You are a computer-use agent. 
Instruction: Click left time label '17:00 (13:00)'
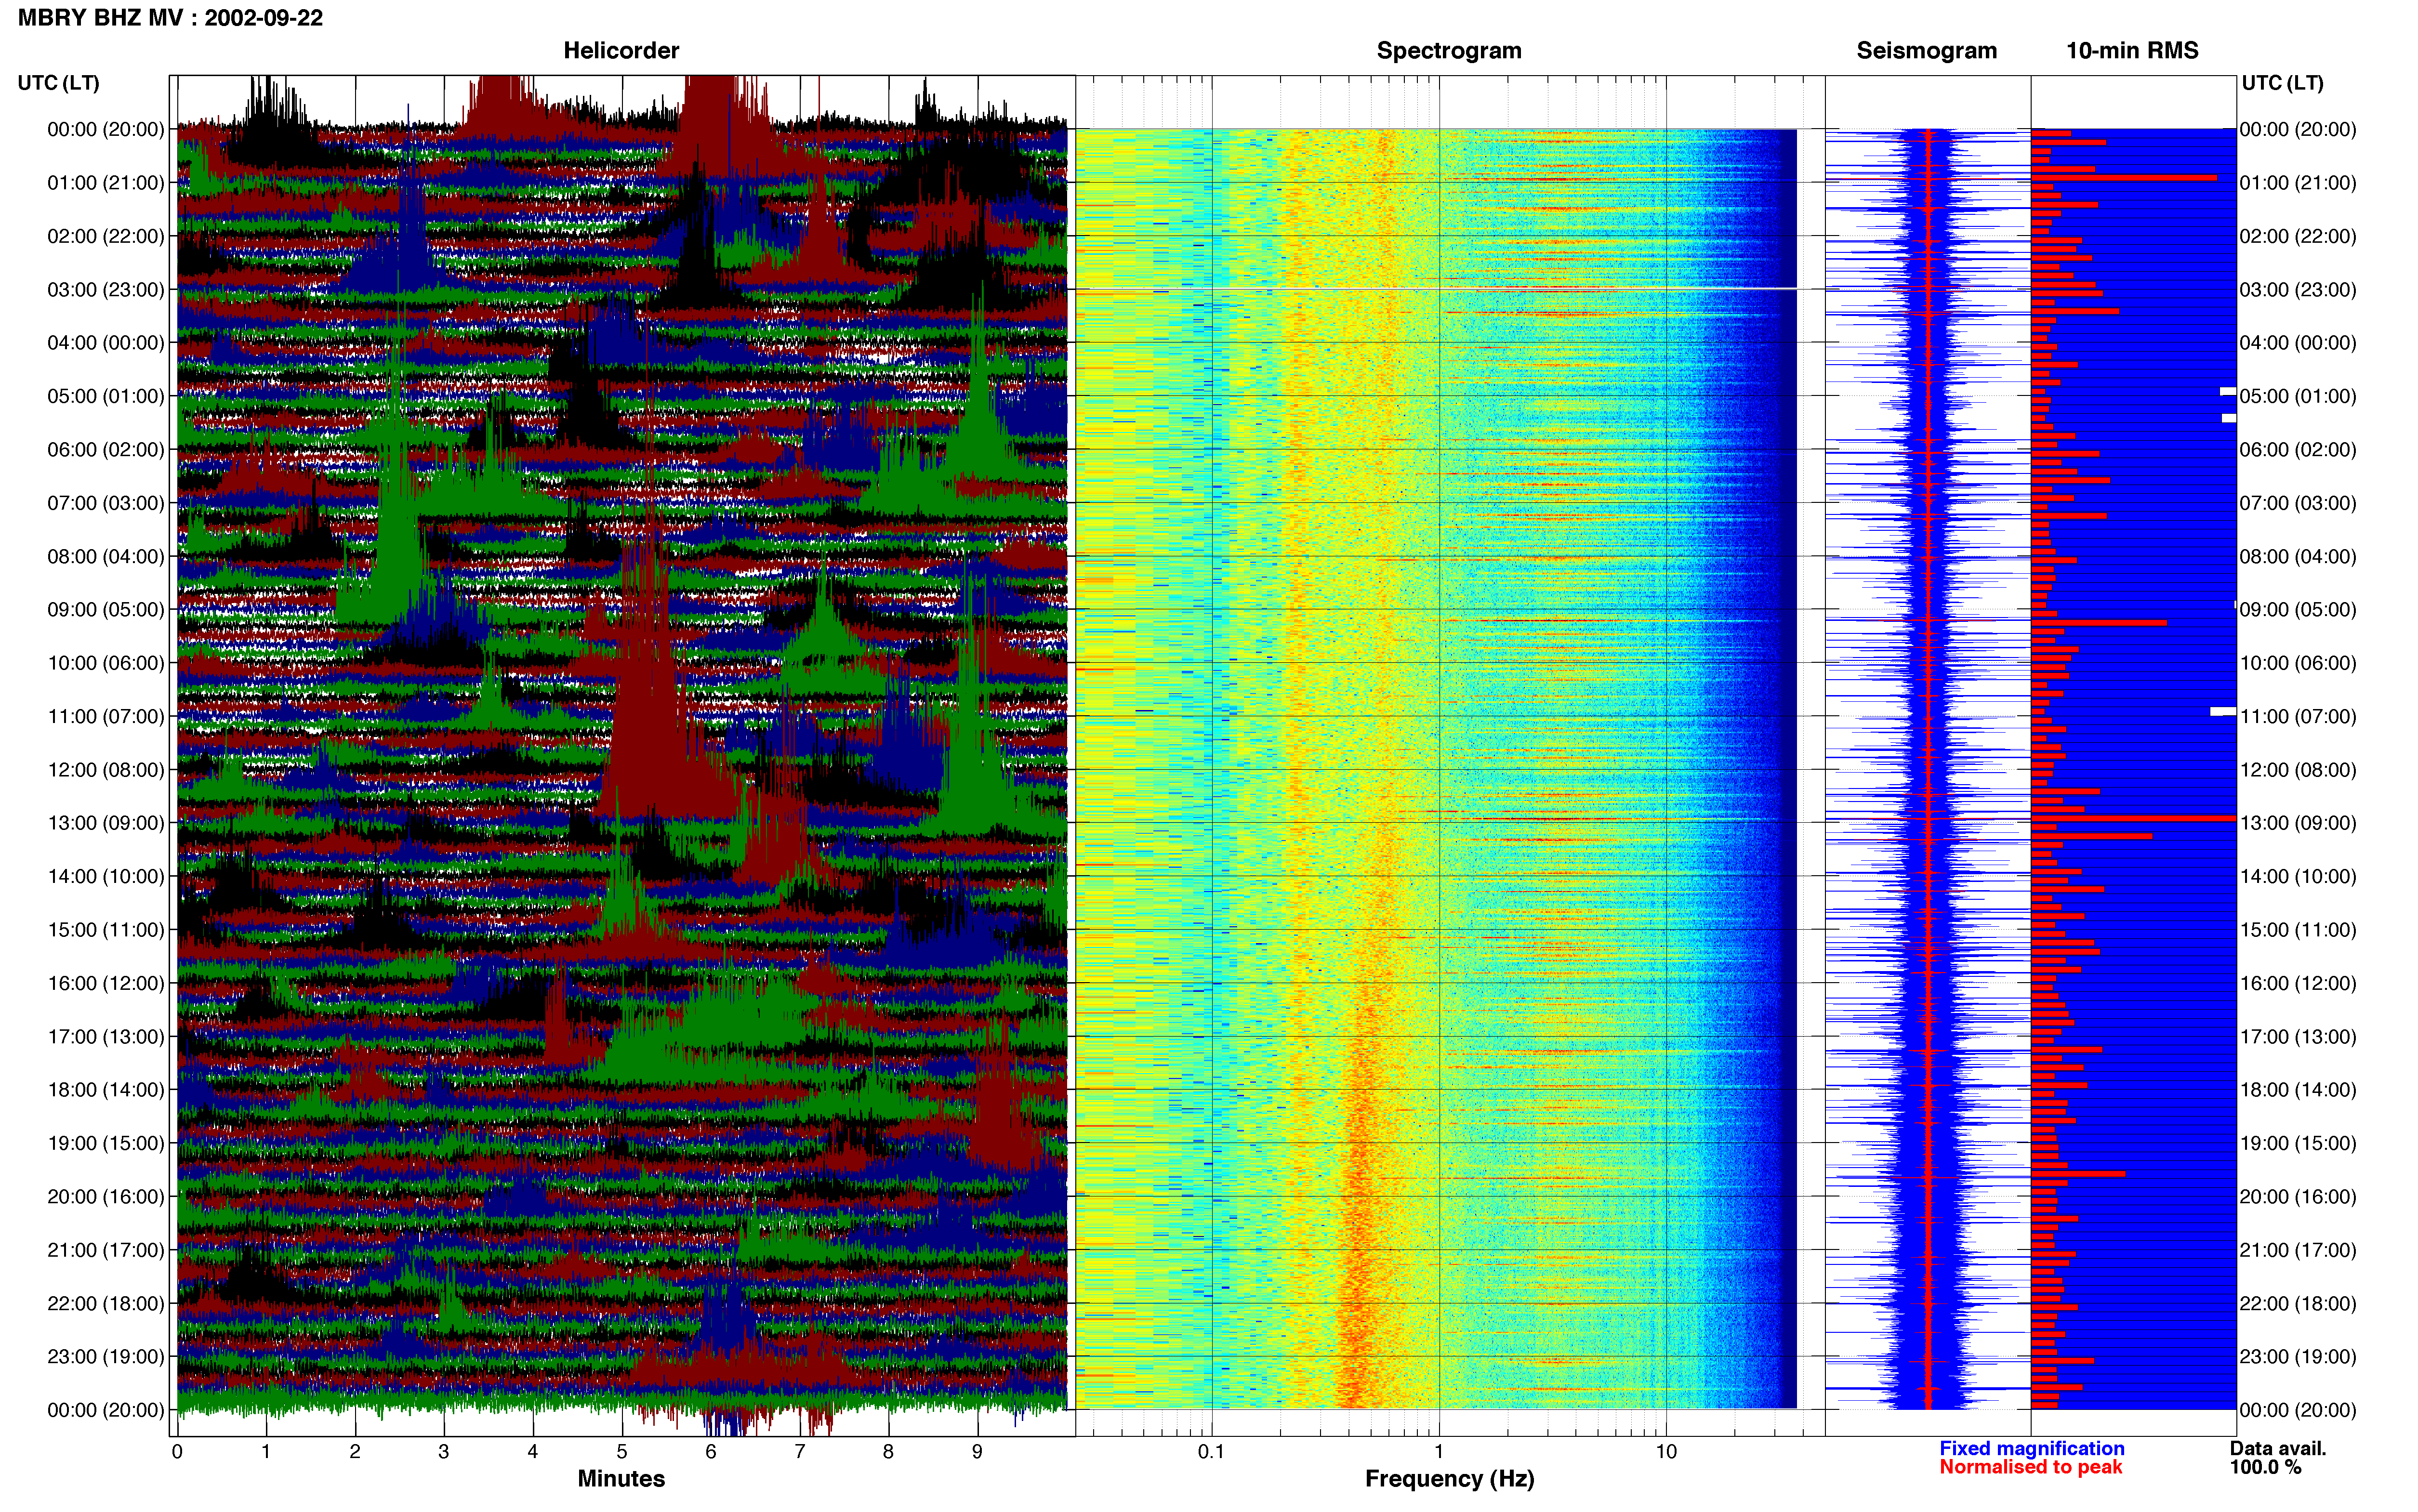pyautogui.click(x=106, y=1037)
